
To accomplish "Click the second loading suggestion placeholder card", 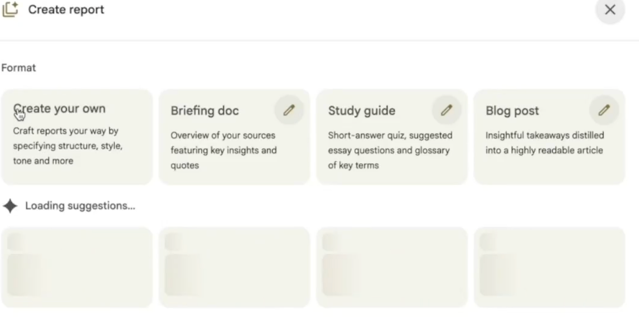I will 234,267.
